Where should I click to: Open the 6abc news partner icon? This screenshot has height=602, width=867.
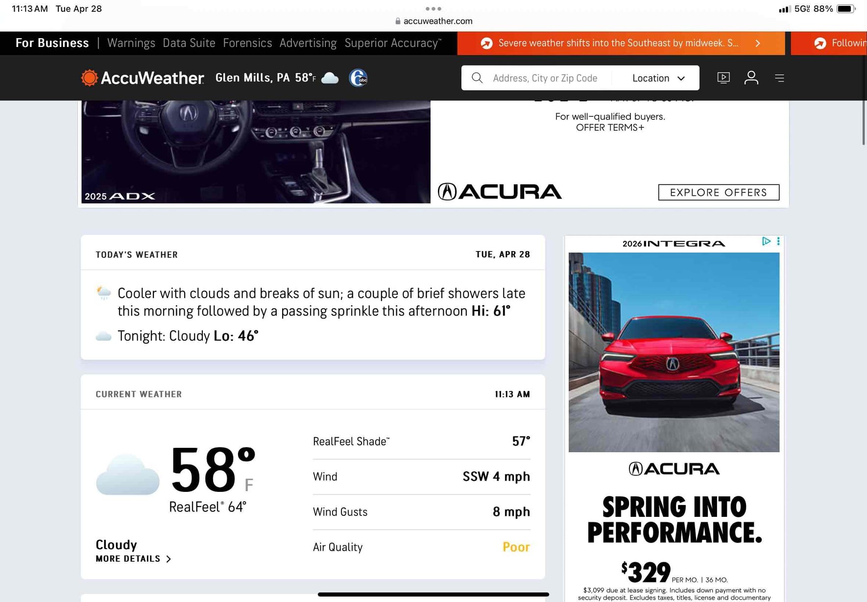[x=358, y=78]
